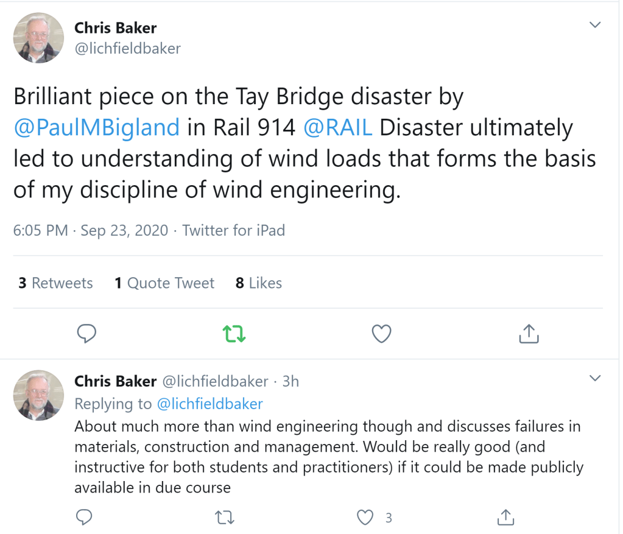Click the Twitter for iPad source label
Image resolution: width=623 pixels, height=534 pixels.
(234, 231)
